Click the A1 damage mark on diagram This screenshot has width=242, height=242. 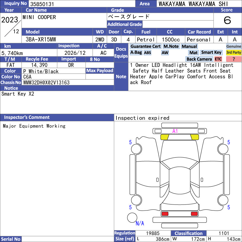coord(175,131)
